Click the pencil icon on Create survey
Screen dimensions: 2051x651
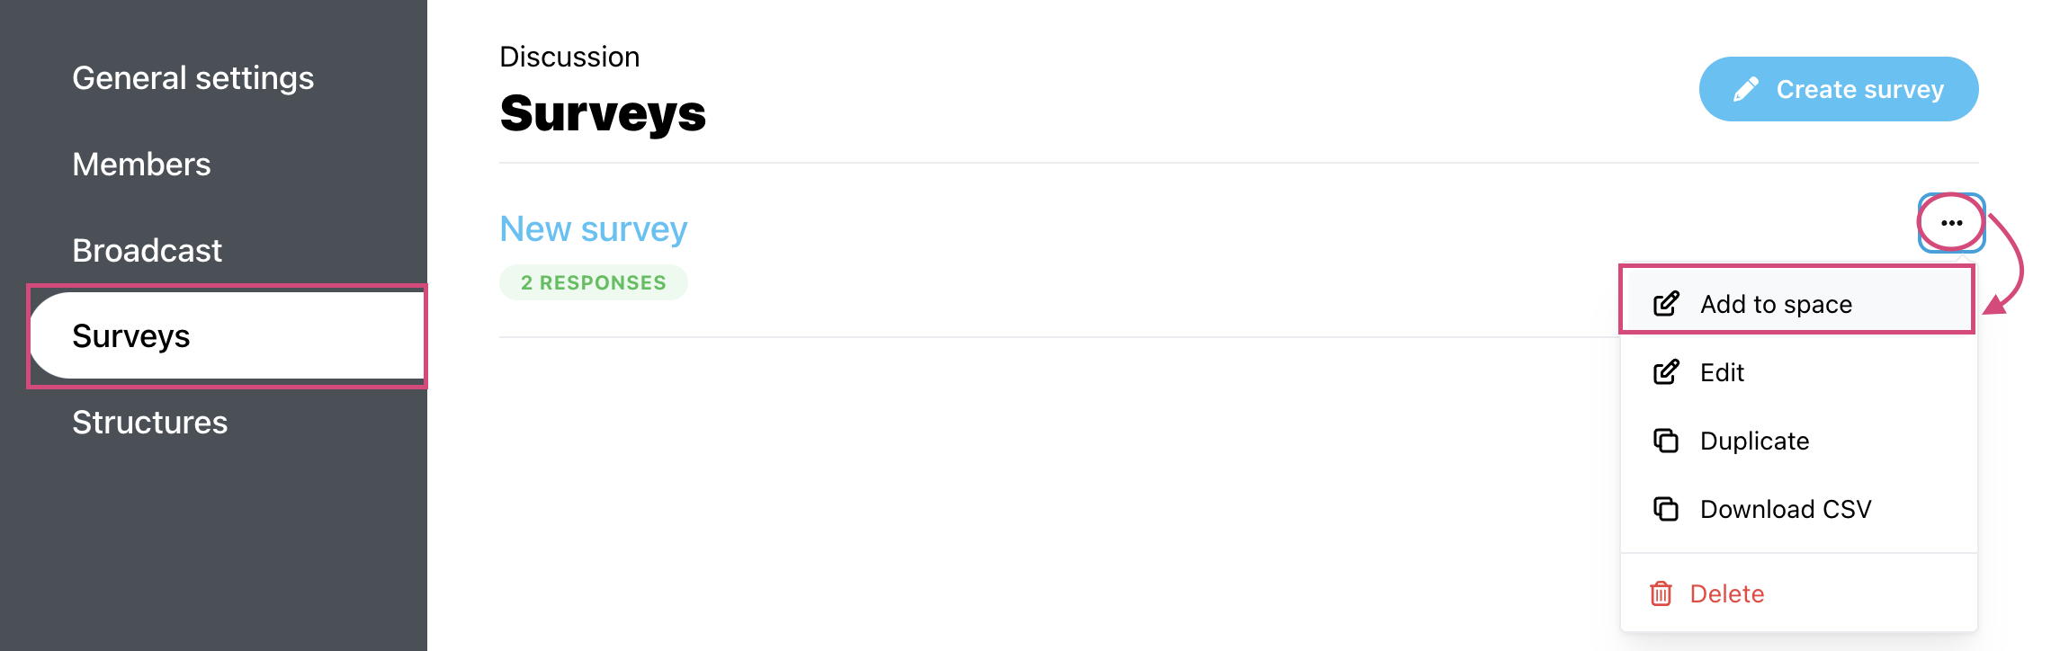(x=1746, y=89)
